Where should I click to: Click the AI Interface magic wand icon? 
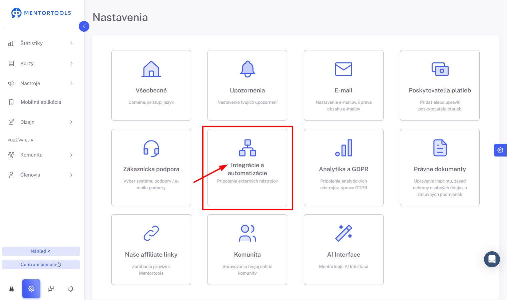344,233
